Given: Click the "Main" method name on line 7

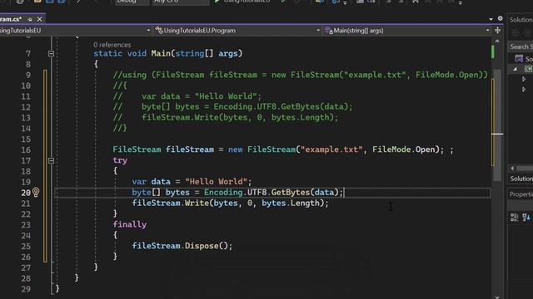Looking at the screenshot, I should (161, 53).
